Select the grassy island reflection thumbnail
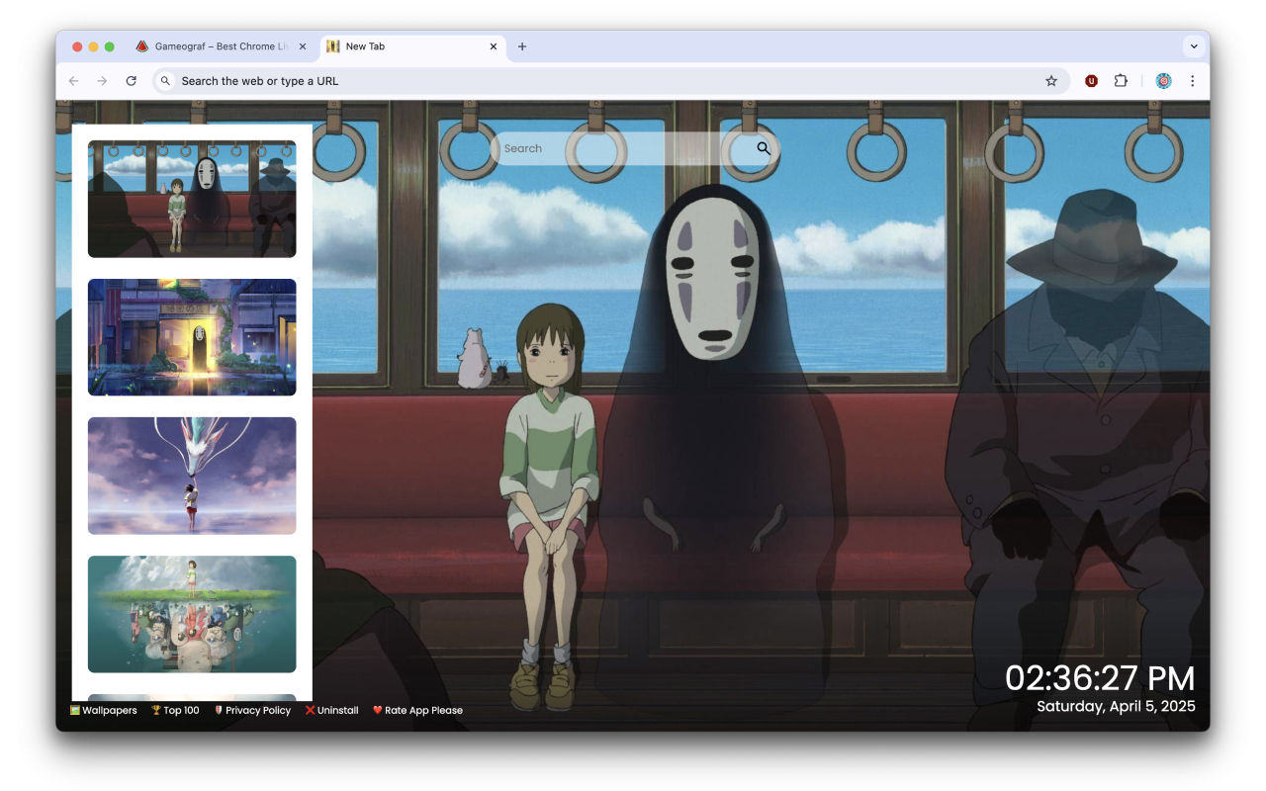 pyautogui.click(x=192, y=614)
